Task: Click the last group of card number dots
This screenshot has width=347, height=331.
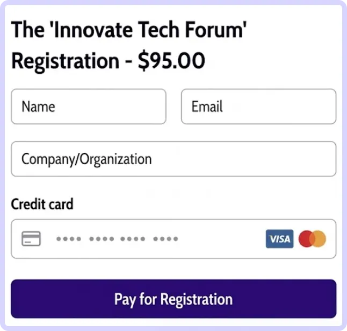Action: coord(166,239)
